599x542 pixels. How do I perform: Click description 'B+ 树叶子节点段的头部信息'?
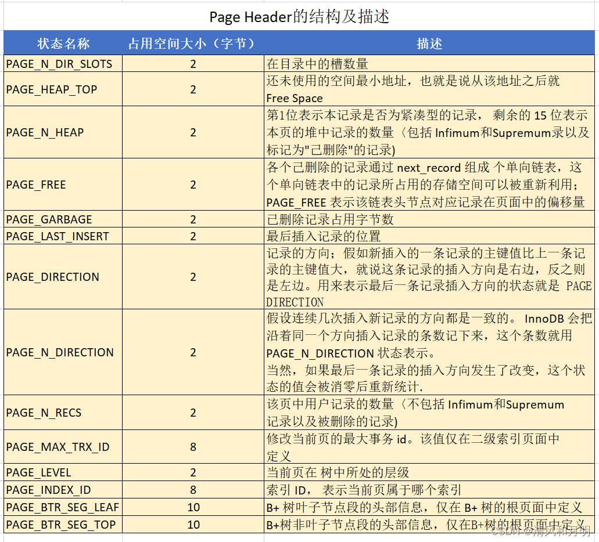429,507
